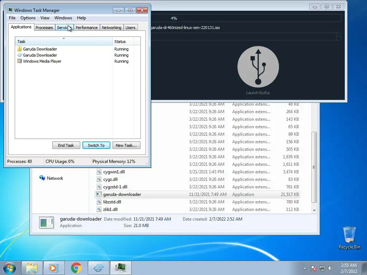Sort tasks by the Task column header
The width and height of the screenshot is (367, 275).
[64, 42]
